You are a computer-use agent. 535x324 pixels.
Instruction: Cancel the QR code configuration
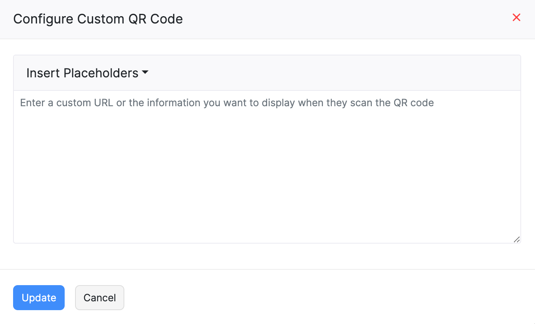99,297
